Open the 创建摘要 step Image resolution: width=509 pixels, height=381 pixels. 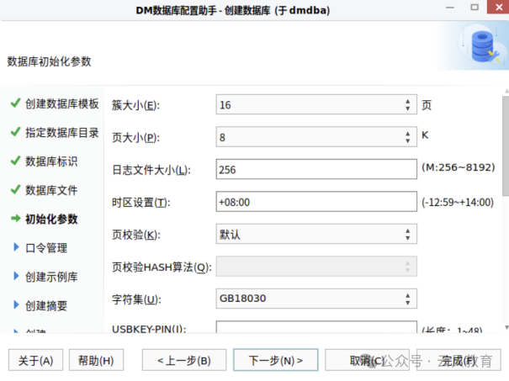coord(46,305)
